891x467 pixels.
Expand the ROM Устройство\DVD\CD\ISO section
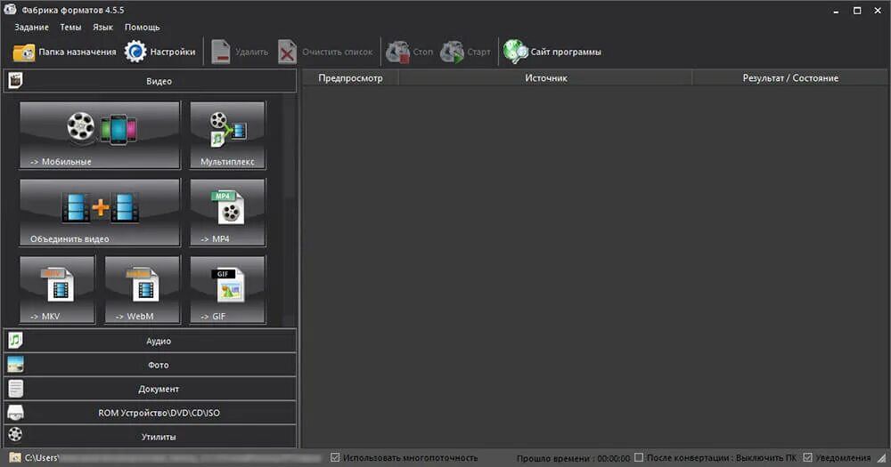[150, 413]
